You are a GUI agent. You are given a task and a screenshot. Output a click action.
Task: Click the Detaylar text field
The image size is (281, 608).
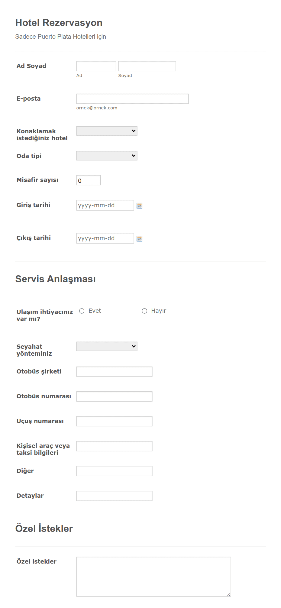tap(114, 496)
